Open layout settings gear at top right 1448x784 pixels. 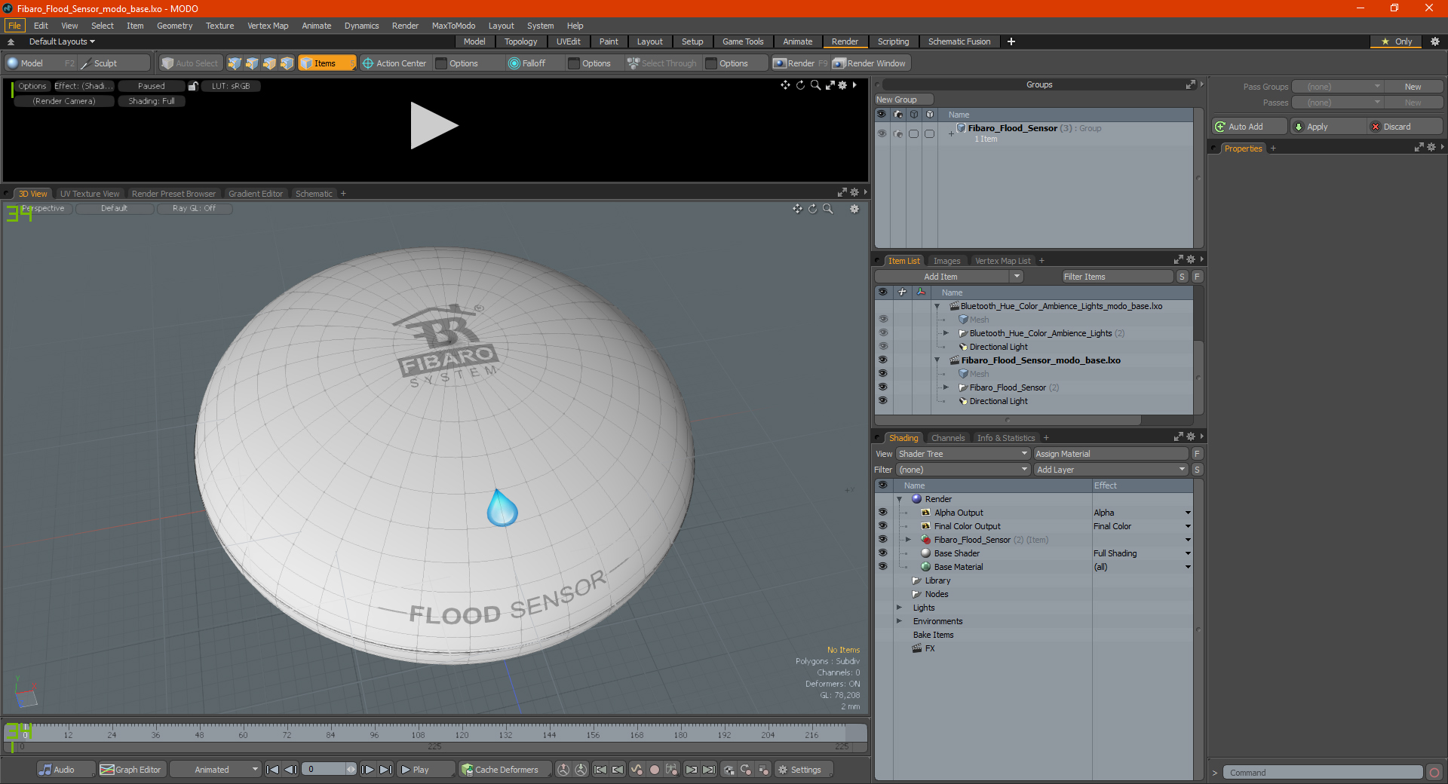[1435, 41]
